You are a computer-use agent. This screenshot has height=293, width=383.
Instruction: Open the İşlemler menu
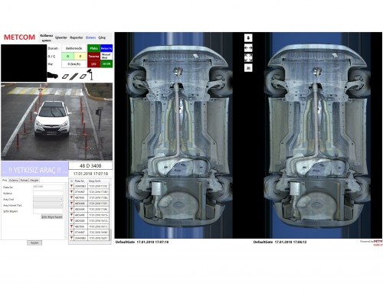click(x=61, y=37)
